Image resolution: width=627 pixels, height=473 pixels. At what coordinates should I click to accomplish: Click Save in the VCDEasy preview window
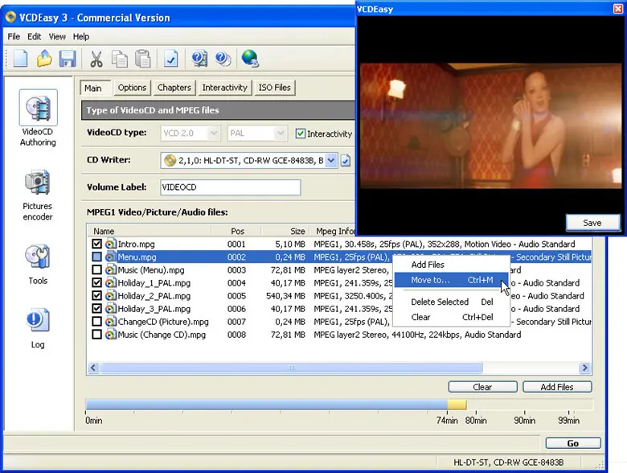(592, 223)
